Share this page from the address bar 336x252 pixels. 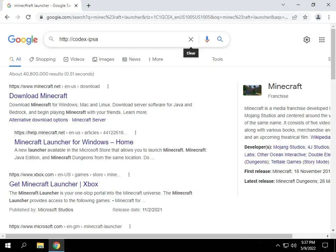click(x=295, y=17)
